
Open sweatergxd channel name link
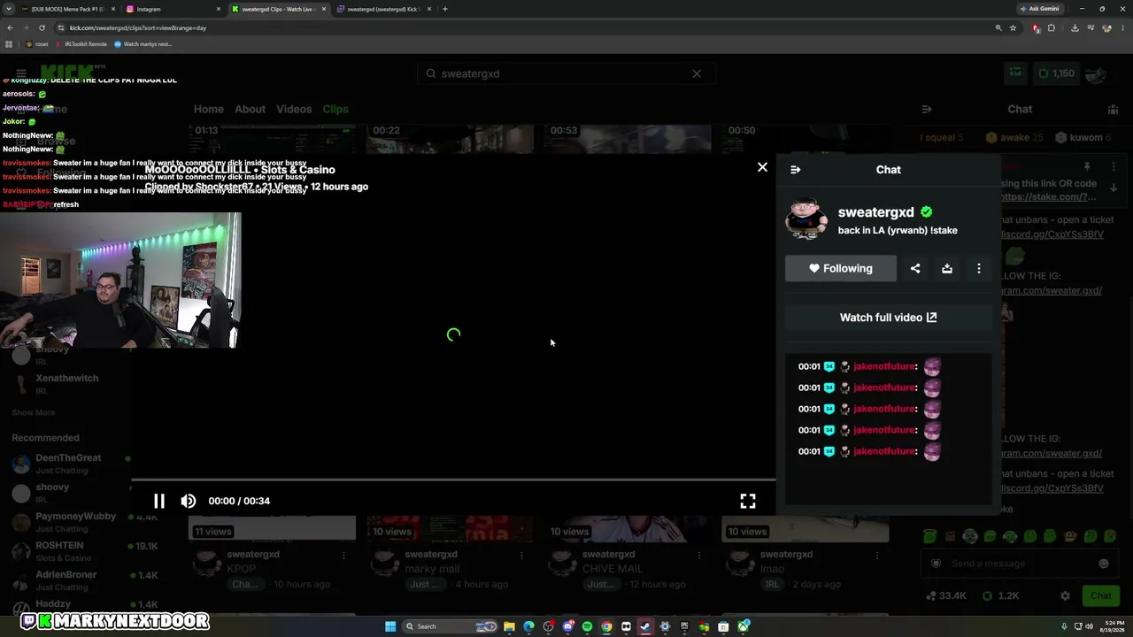(x=875, y=212)
